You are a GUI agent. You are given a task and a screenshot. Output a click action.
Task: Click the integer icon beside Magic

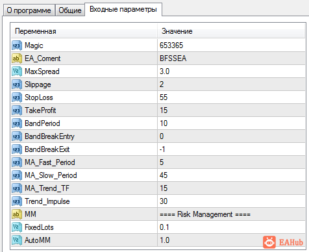pyautogui.click(x=17, y=45)
